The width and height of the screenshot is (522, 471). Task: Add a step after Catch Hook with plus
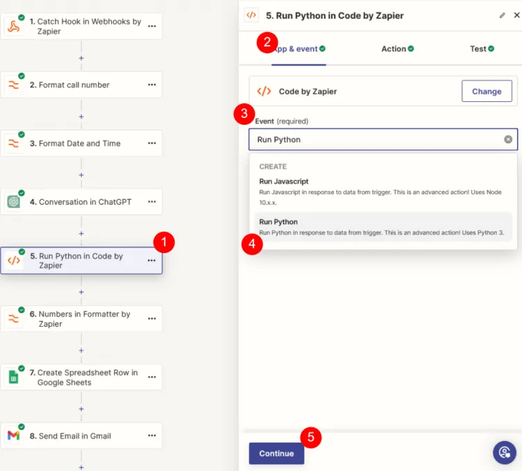[x=81, y=58]
